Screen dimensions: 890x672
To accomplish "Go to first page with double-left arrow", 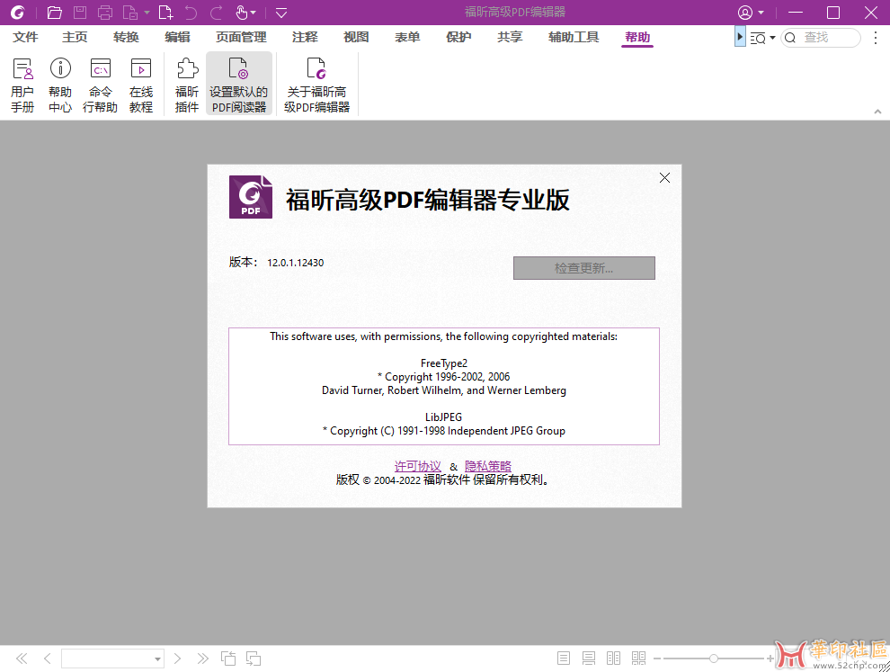I will pyautogui.click(x=22, y=659).
